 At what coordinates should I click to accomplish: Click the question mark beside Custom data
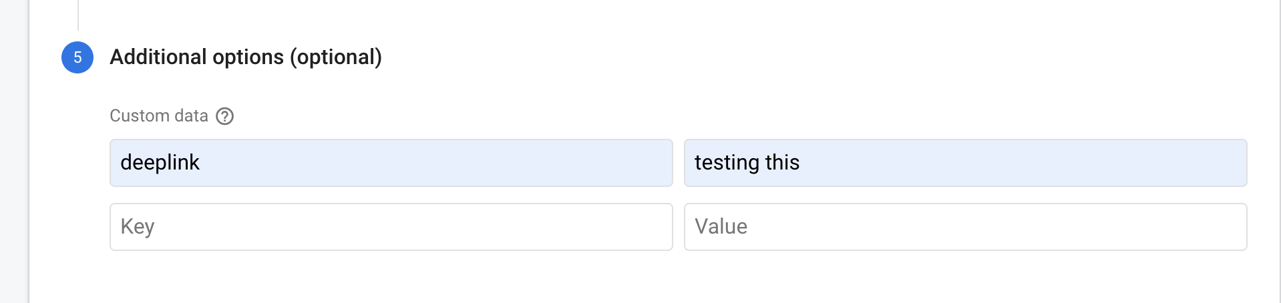pyautogui.click(x=225, y=116)
